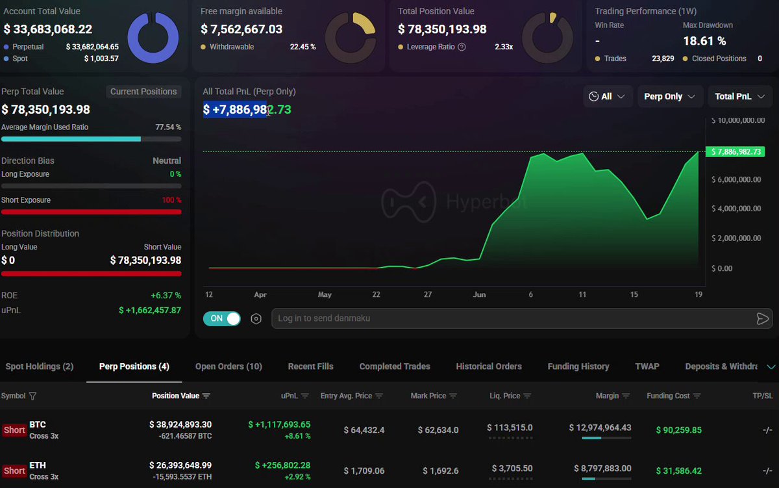Open the Deposits & Withdrawals tab
The width and height of the screenshot is (779, 488).
coord(721,366)
